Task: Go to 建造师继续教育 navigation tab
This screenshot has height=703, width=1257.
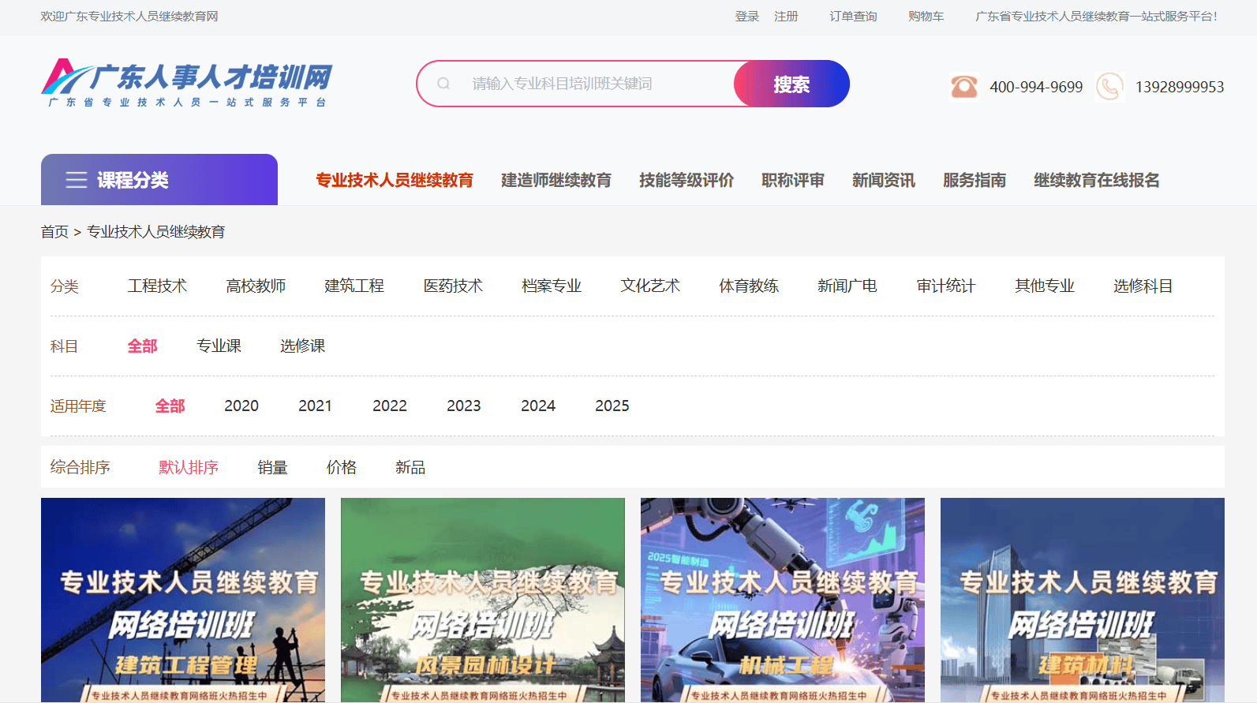Action: [x=556, y=181]
